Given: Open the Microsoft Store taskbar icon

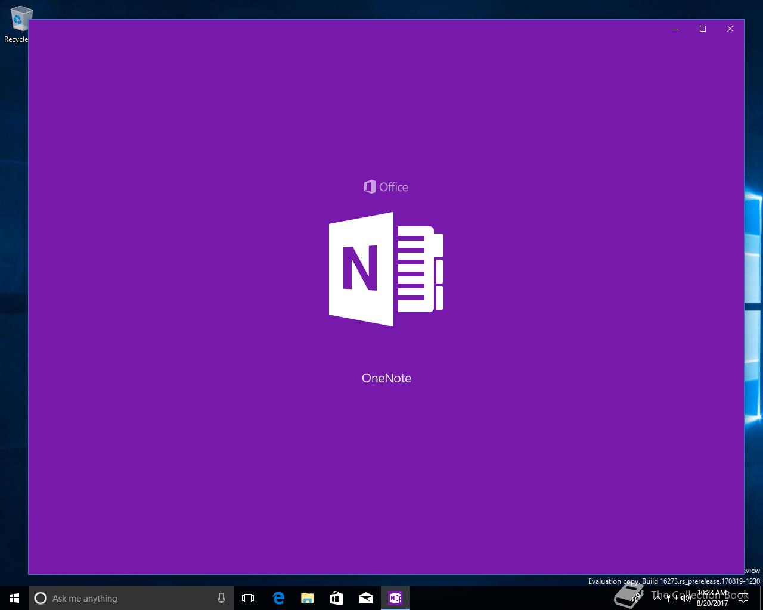Looking at the screenshot, I should tap(336, 598).
